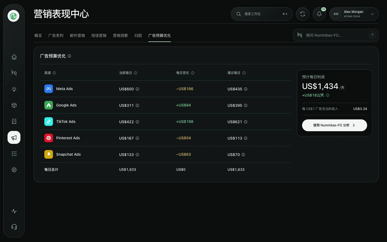Viewport: 387px width, 242px height.
Task: Click the Google Ads channel icon
Action: [49, 105]
